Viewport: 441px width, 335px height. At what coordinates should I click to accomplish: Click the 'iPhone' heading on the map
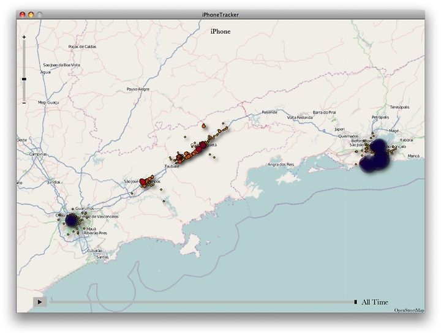pyautogui.click(x=221, y=31)
